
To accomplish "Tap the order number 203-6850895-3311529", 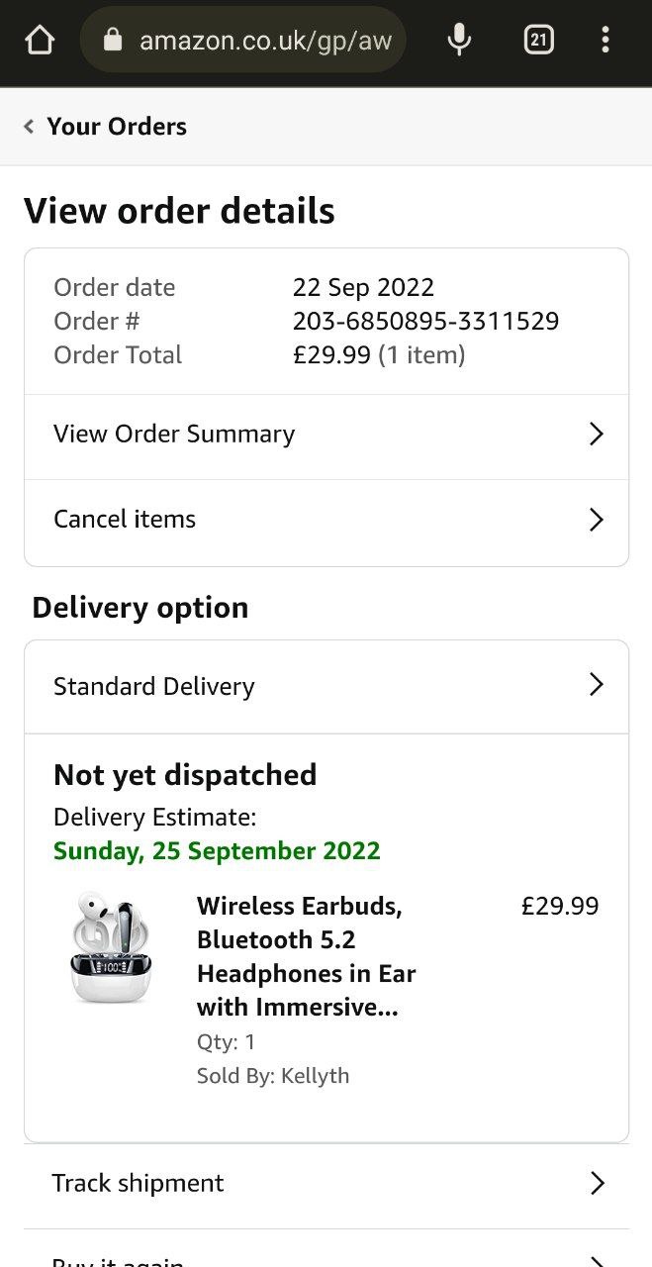I will click(x=425, y=322).
